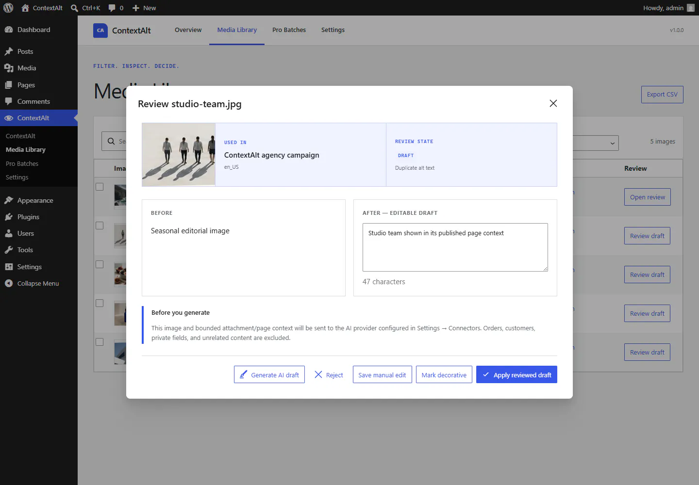Click Mark decorative
The height and width of the screenshot is (485, 699).
point(444,374)
